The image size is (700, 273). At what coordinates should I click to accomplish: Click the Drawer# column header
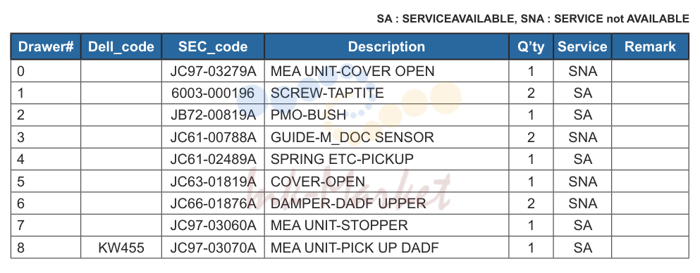pos(46,46)
